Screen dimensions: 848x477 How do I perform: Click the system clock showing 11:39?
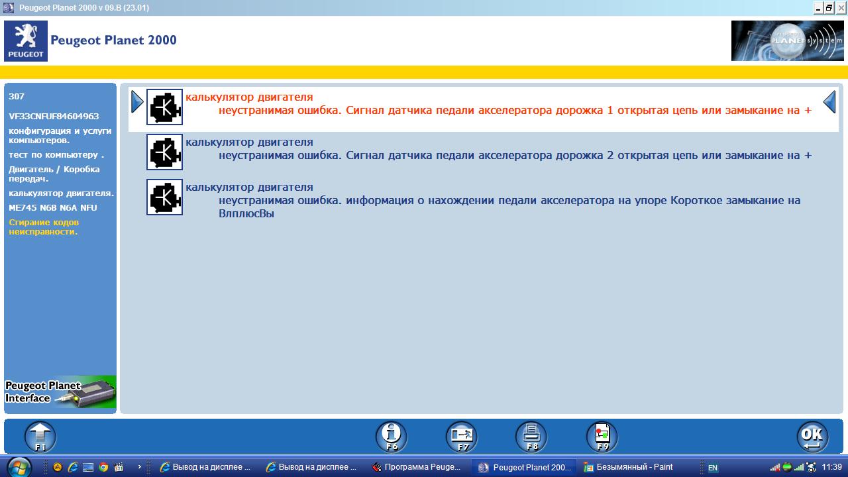831,467
